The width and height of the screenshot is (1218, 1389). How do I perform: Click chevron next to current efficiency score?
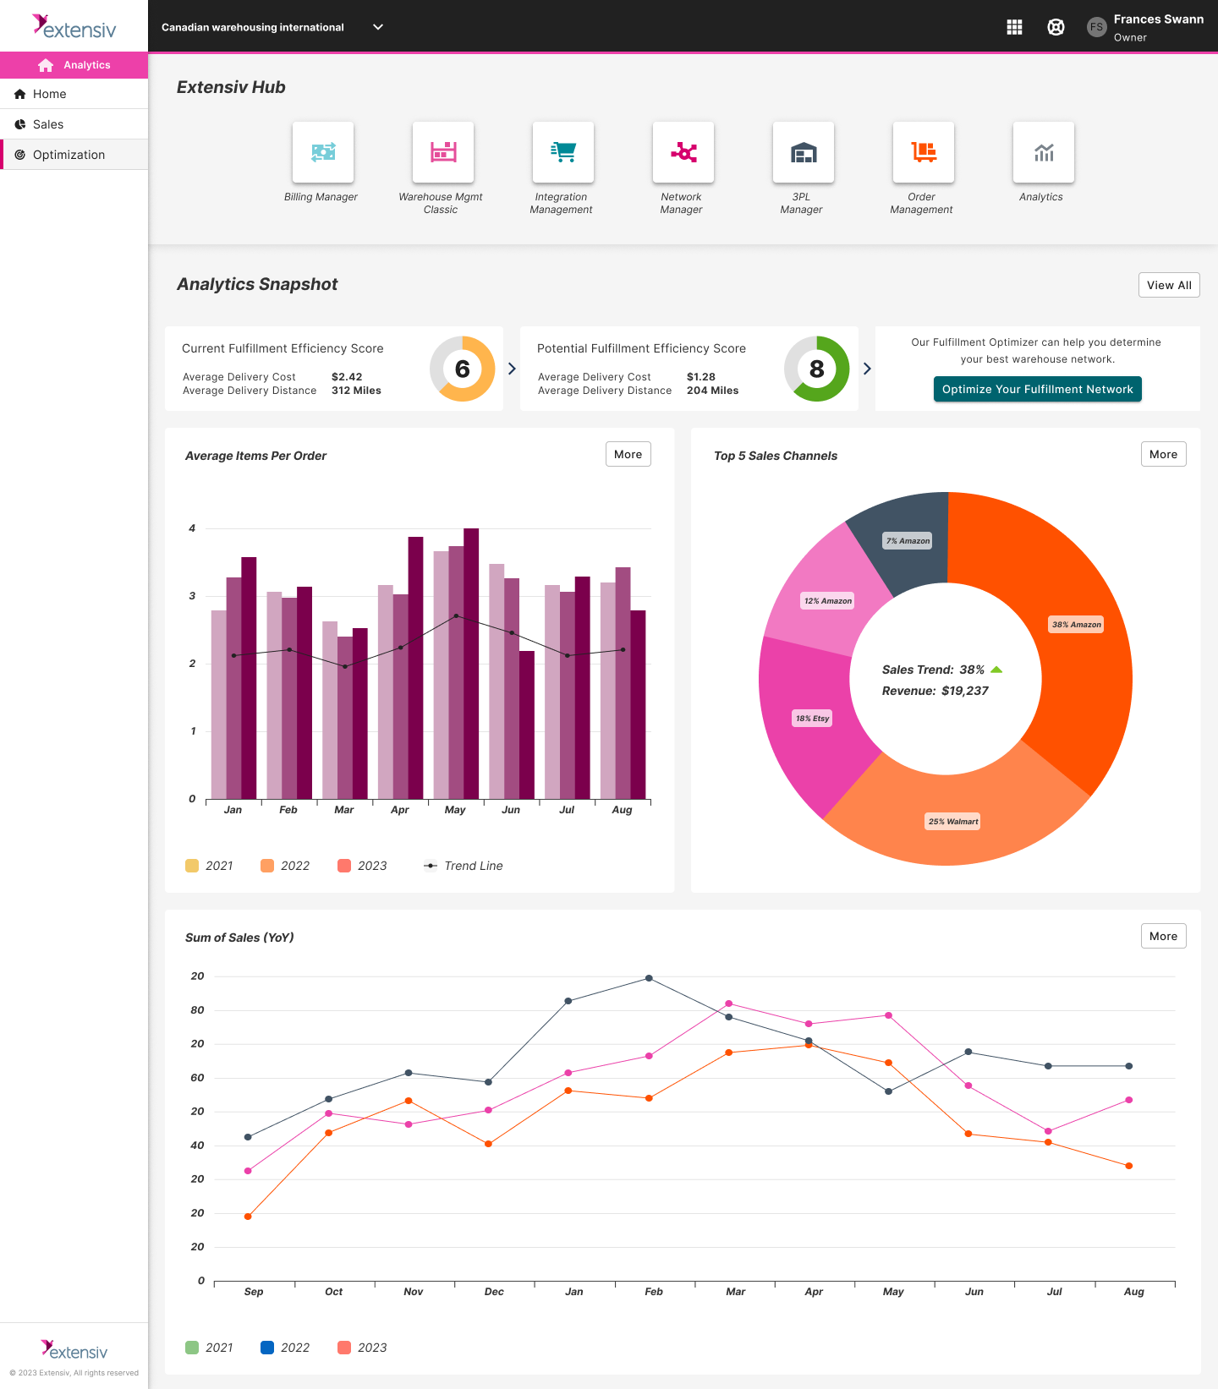click(512, 369)
